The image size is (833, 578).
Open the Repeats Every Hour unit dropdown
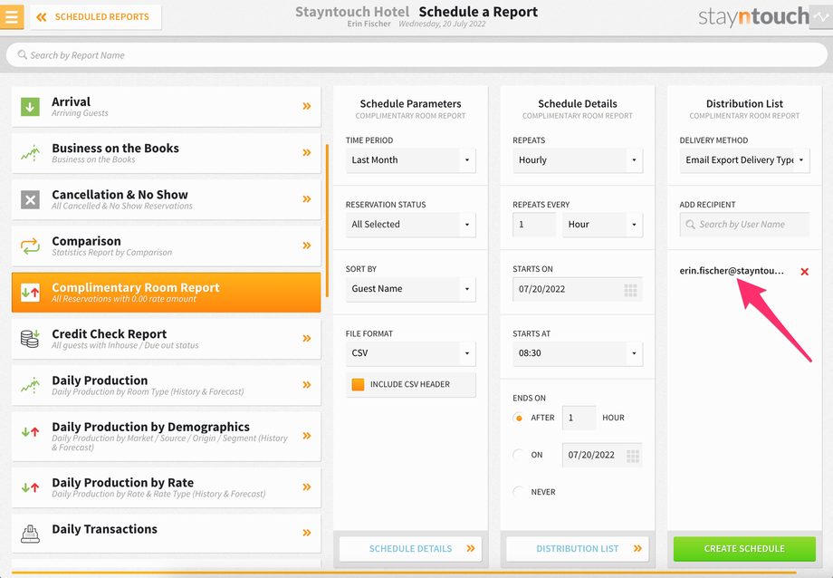(602, 225)
